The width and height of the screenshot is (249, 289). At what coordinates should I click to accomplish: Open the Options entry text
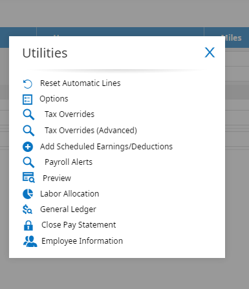[x=54, y=99]
